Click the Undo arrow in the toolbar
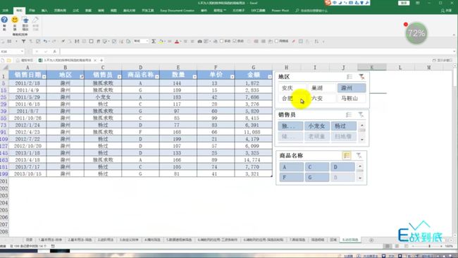Image resolution: width=458 pixels, height=258 pixels. click(45, 42)
